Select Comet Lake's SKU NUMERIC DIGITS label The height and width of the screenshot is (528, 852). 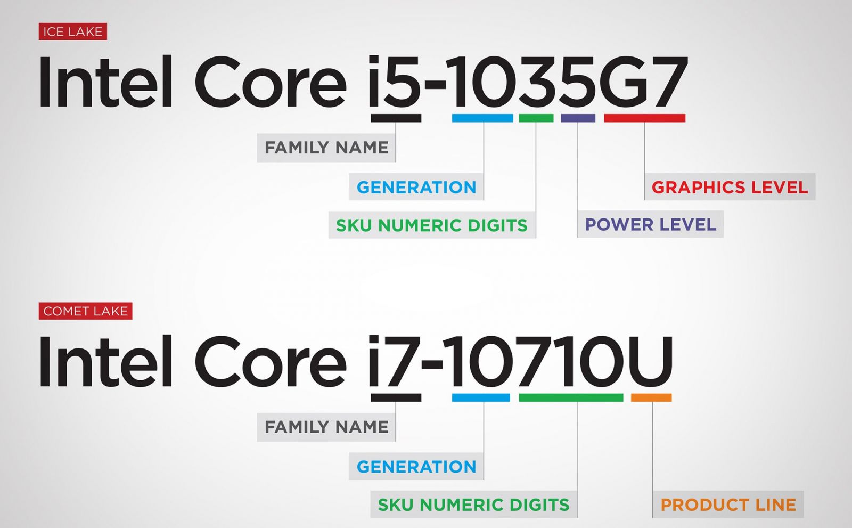pos(473,505)
